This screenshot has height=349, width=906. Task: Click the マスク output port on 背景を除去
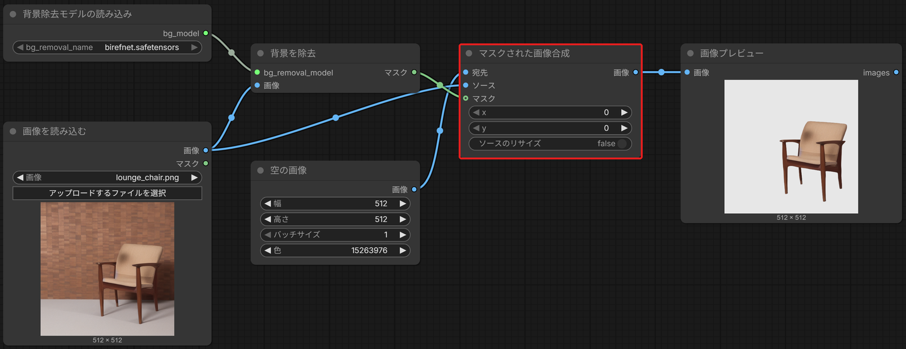pos(414,72)
